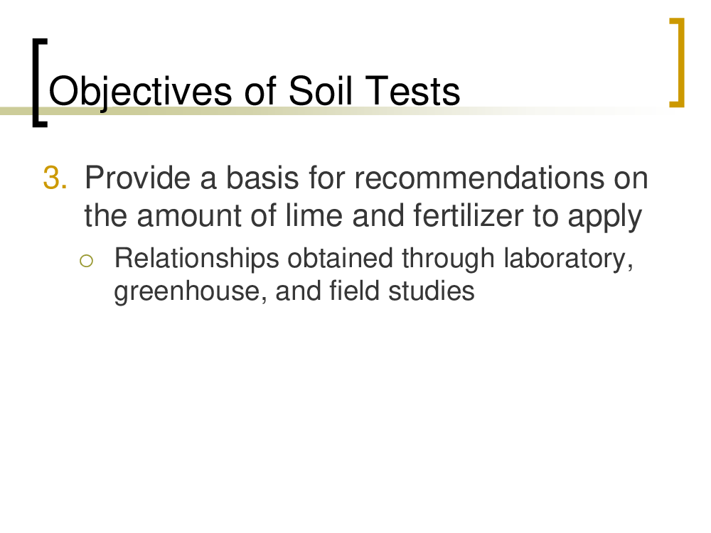Select the word Soil in the title
The height and width of the screenshot is (533, 711).
point(320,91)
